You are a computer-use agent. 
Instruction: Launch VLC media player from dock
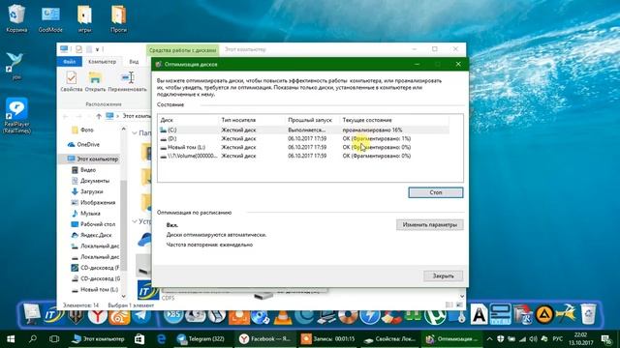282,317
